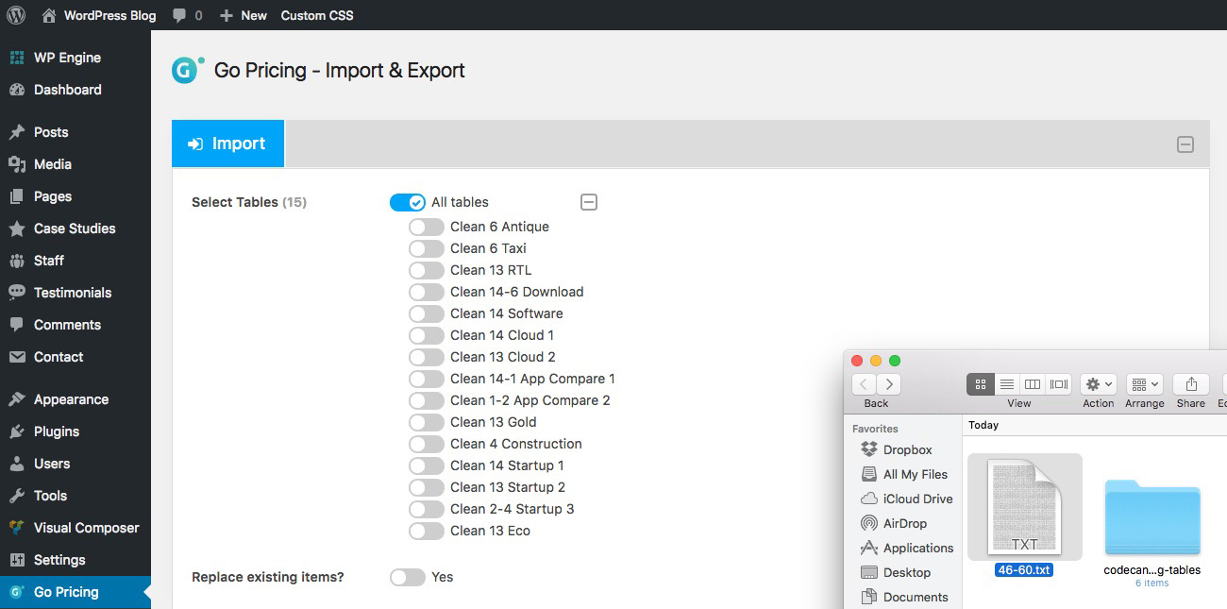Collapse the Import panel with minus icon
This screenshot has width=1227, height=609.
pos(1185,144)
